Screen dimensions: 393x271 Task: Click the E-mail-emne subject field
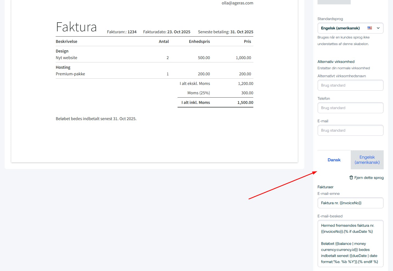[x=350, y=203]
